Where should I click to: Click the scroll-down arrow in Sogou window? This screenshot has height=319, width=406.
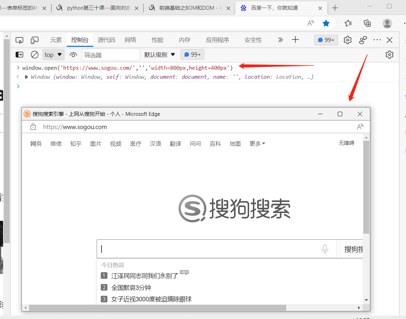pos(366,300)
